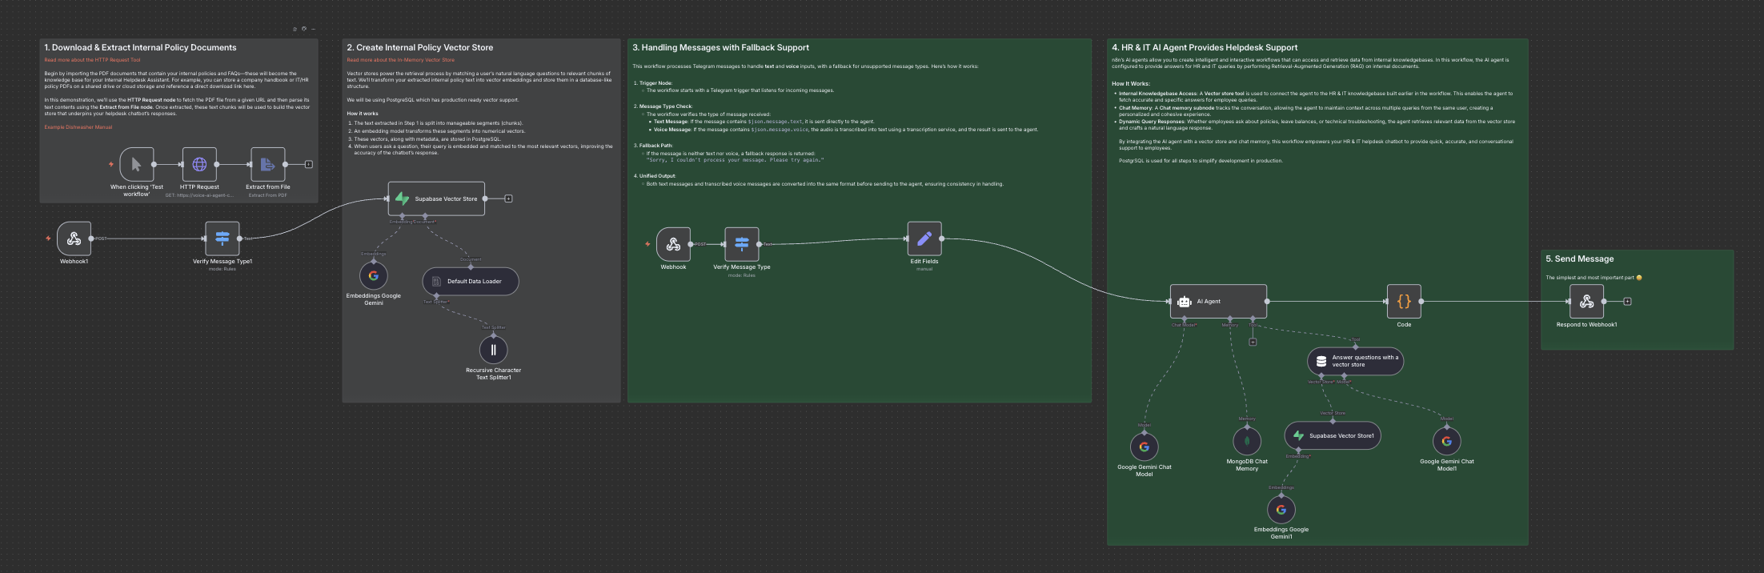1764x573 pixels.
Task: Click the 'How It Works:' text in section 4
Action: (x=1131, y=83)
